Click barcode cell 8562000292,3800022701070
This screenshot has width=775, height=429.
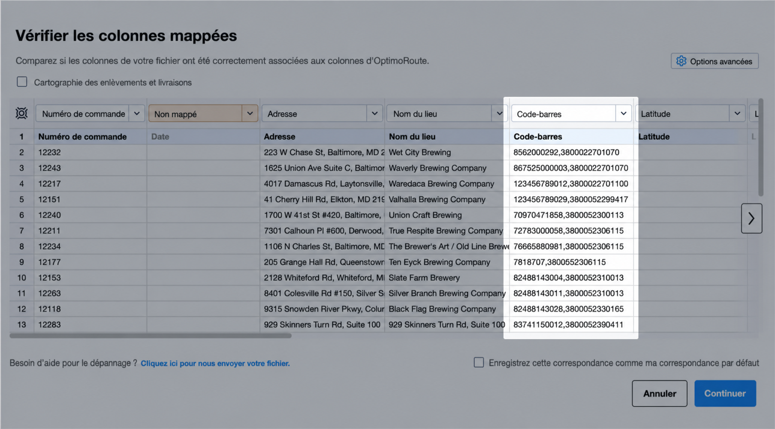(x=571, y=152)
